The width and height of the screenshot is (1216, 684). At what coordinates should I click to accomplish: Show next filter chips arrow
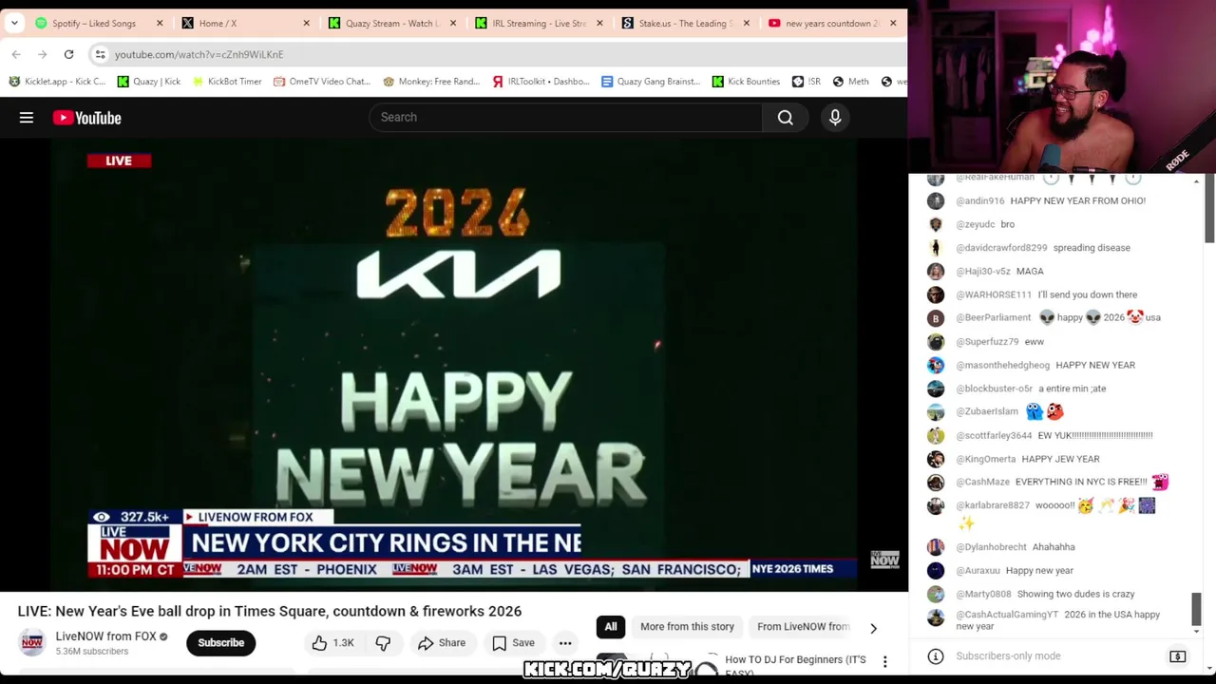click(x=873, y=628)
